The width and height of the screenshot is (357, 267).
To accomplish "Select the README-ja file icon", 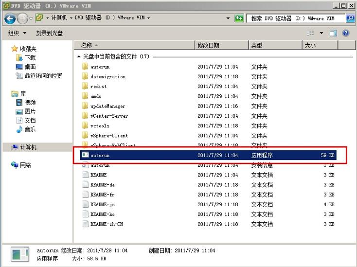I will click(85, 204).
